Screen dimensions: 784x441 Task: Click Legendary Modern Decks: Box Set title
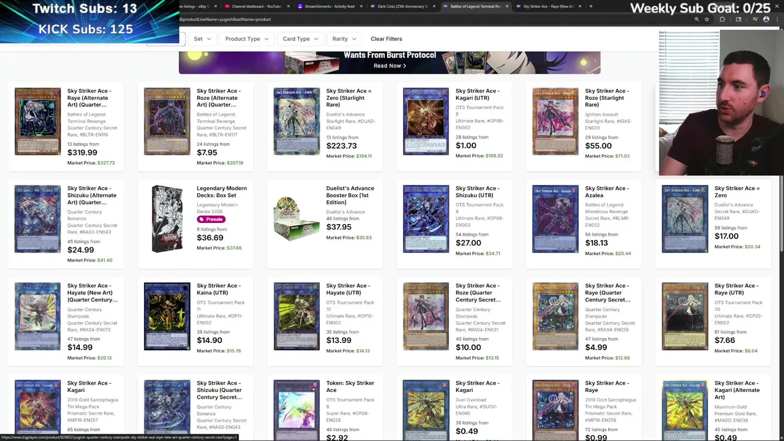[222, 192]
